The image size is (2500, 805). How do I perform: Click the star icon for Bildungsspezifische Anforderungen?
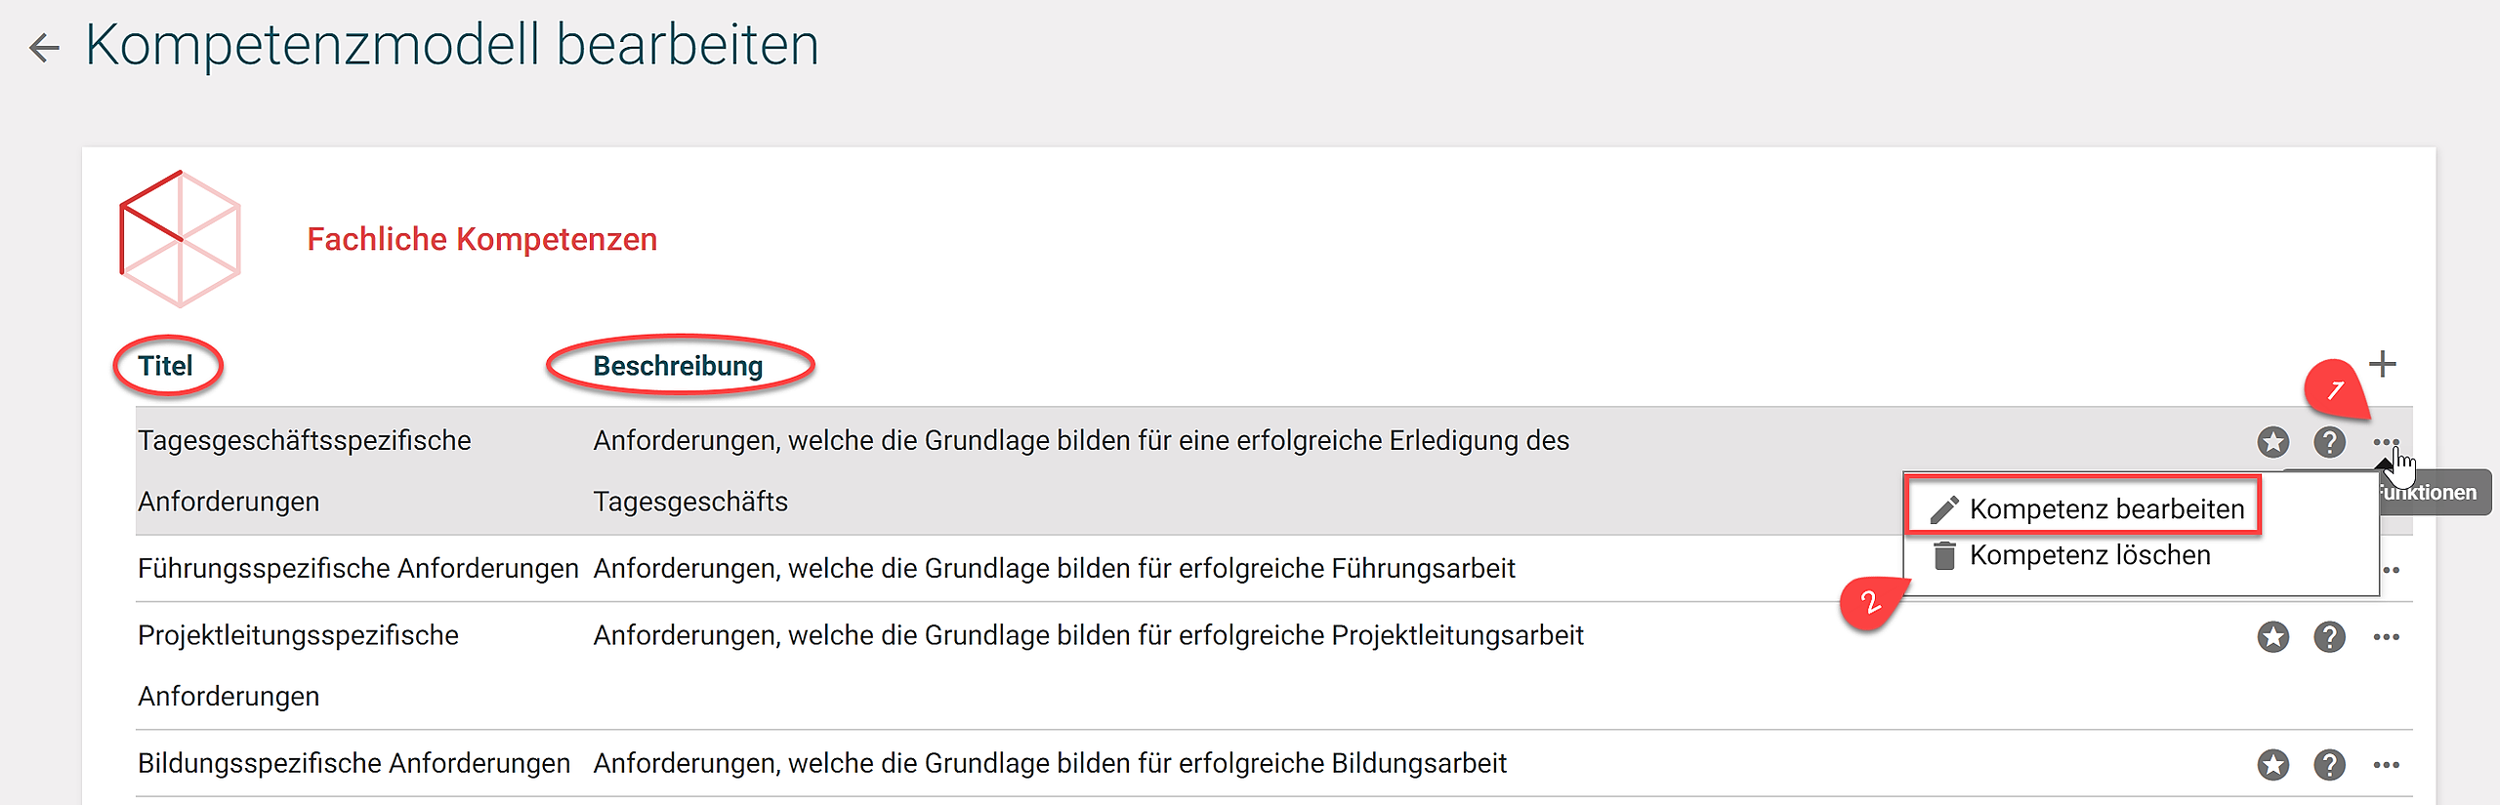[2273, 764]
